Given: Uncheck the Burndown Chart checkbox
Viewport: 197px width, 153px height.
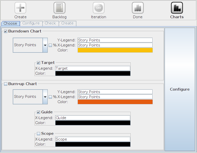Looking at the screenshot, I should pos(6,31).
